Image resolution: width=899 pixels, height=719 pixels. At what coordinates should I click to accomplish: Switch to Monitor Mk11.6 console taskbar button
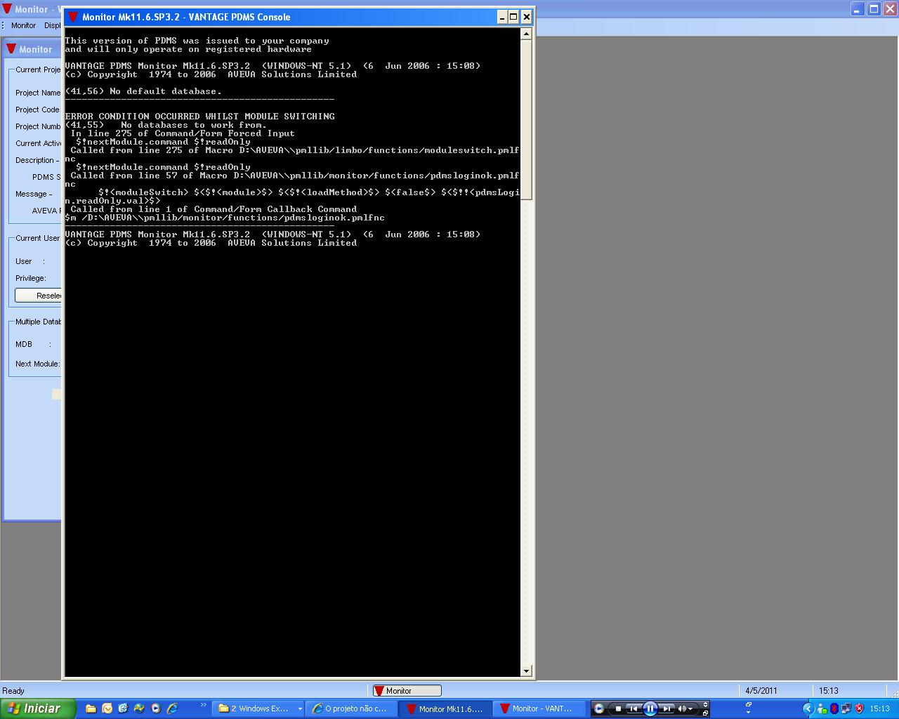445,708
